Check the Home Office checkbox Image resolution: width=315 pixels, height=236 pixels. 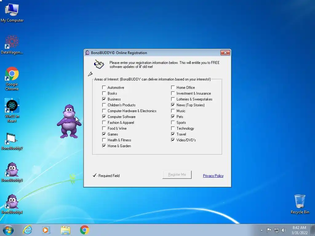pos(173,87)
